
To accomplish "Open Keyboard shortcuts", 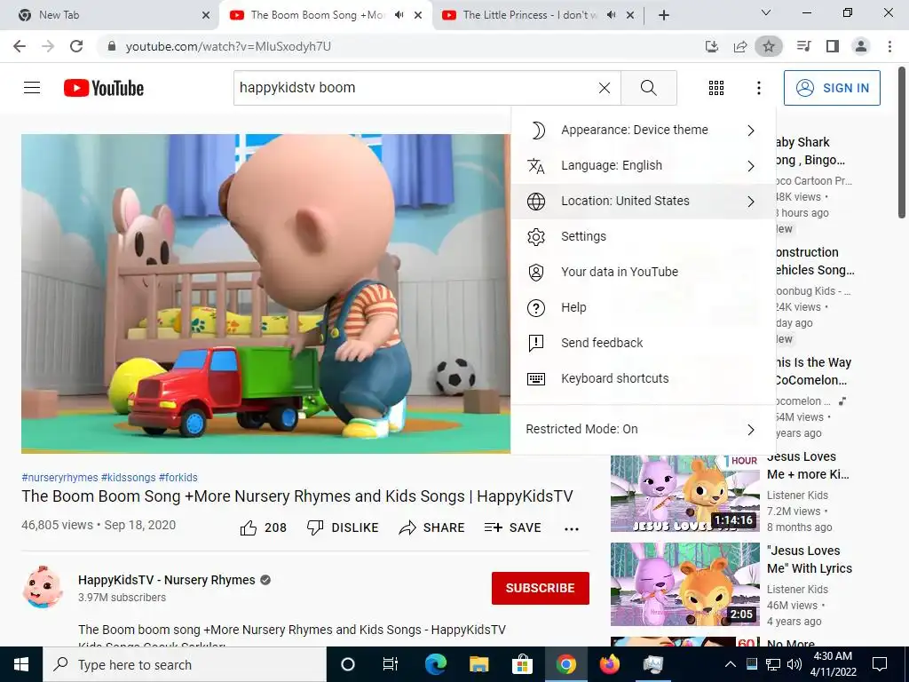I will (644, 378).
